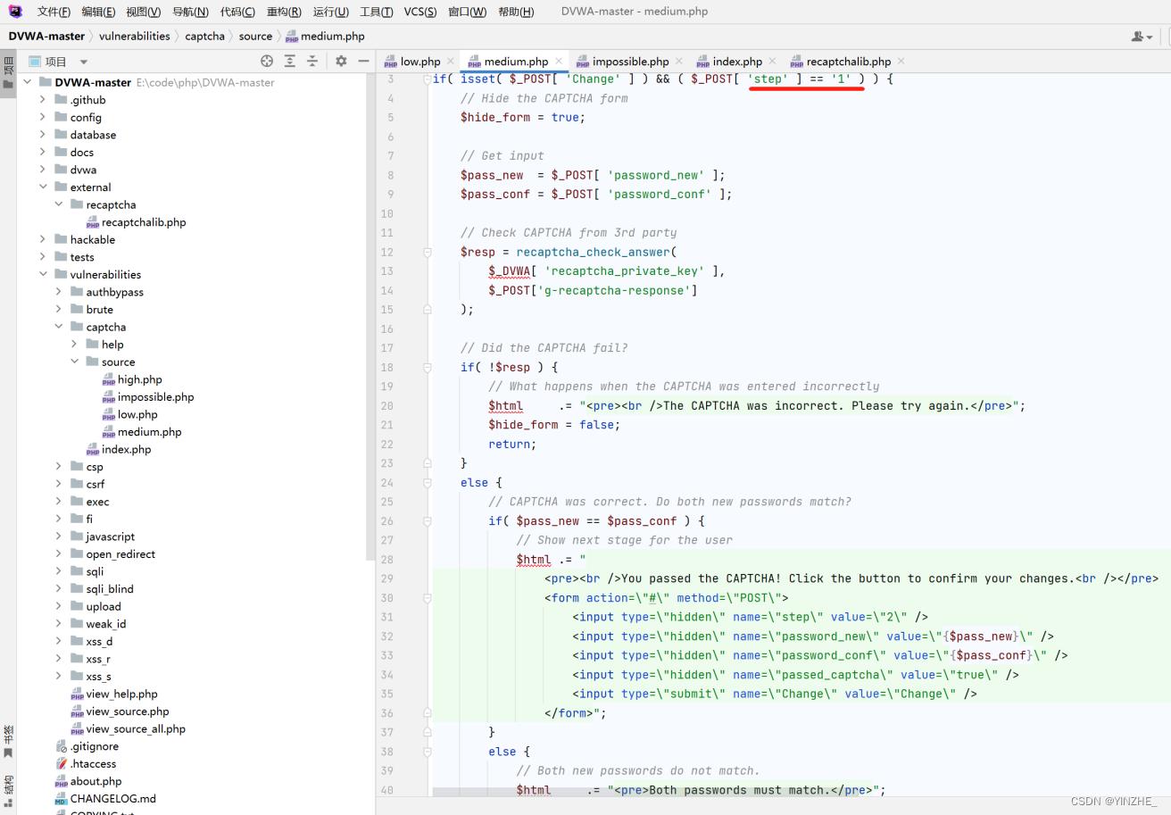The image size is (1171, 815).
Task: Click source in the breadcrumb bar
Action: pyautogui.click(x=255, y=37)
